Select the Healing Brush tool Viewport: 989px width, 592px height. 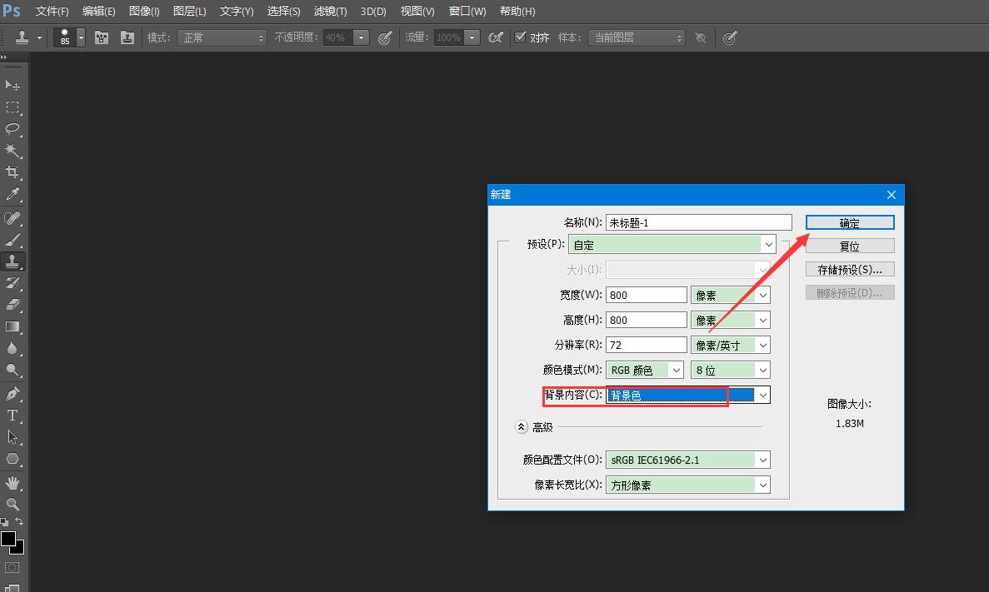pyautogui.click(x=12, y=218)
